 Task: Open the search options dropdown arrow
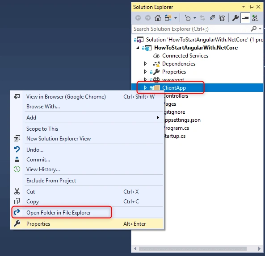(260, 29)
